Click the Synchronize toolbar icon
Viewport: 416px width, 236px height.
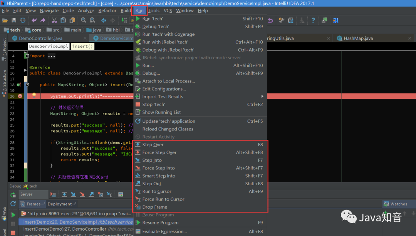coord(23,20)
